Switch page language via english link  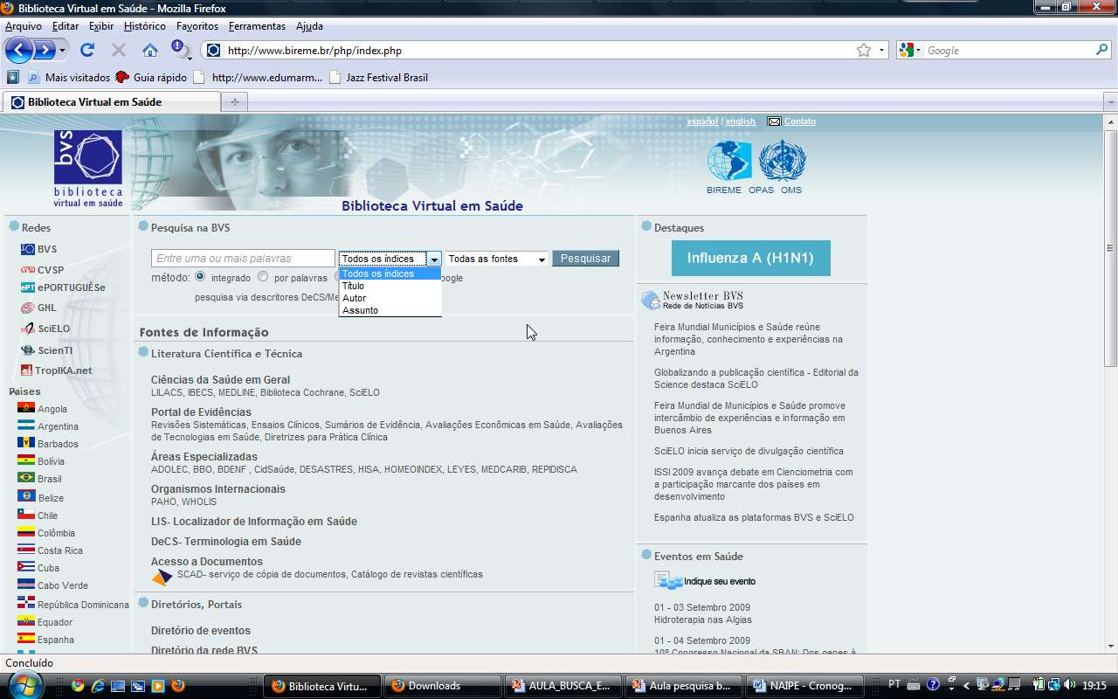pyautogui.click(x=741, y=121)
